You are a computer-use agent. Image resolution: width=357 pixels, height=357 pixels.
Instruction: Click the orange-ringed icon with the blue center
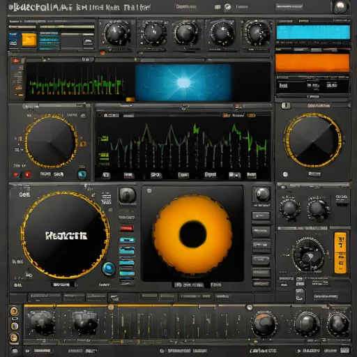(14, 326)
